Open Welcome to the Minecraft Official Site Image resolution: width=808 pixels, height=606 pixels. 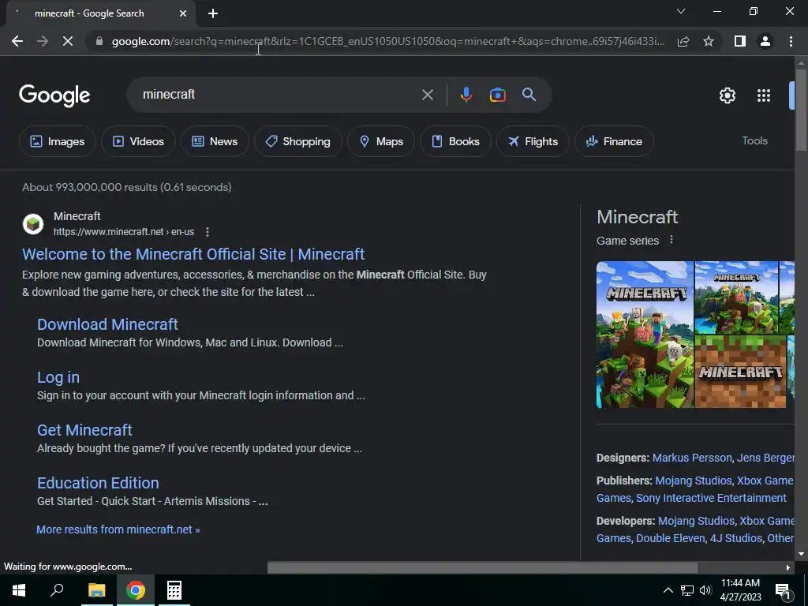[x=193, y=254]
